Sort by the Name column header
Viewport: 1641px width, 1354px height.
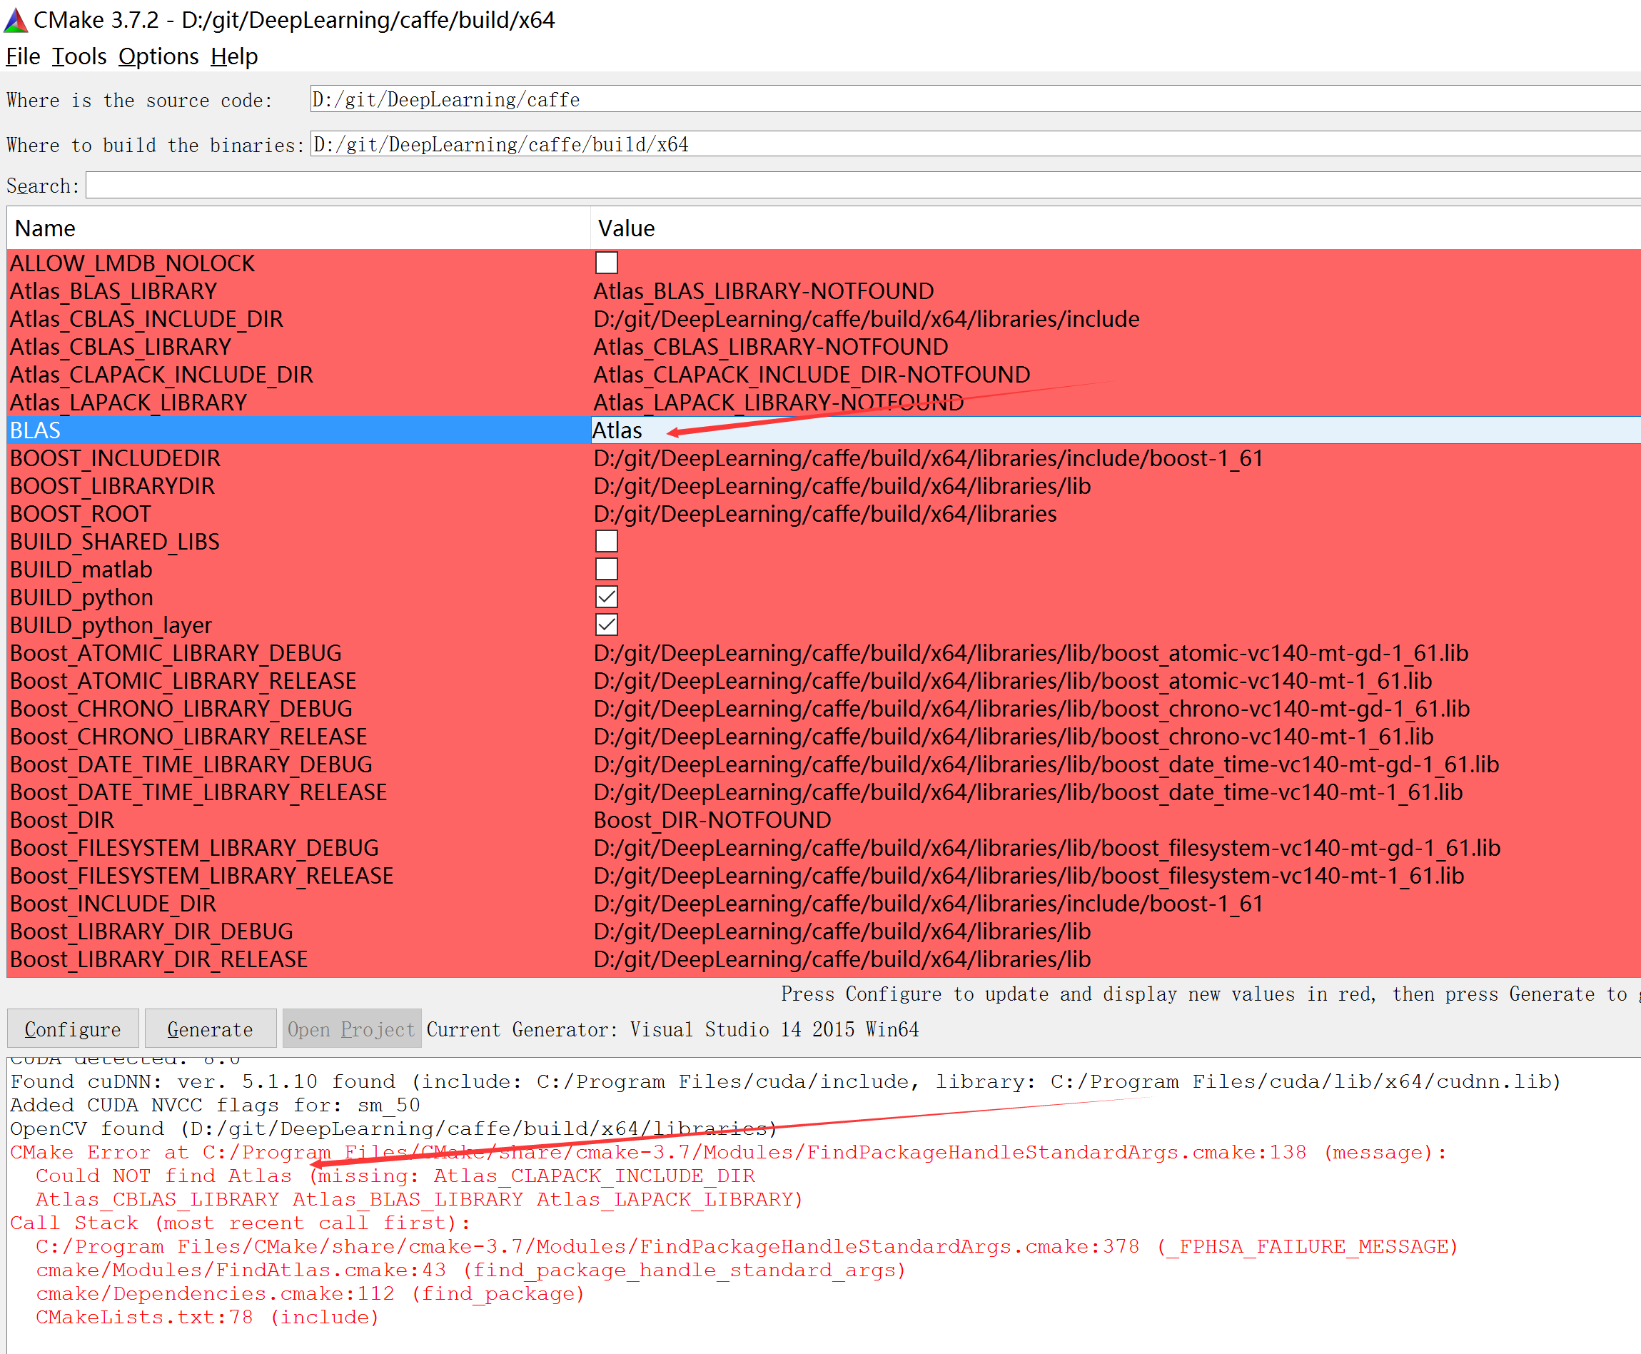[298, 228]
